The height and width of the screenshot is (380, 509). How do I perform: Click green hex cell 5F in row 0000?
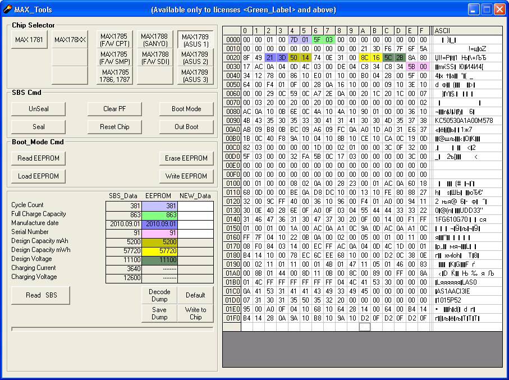click(x=317, y=40)
